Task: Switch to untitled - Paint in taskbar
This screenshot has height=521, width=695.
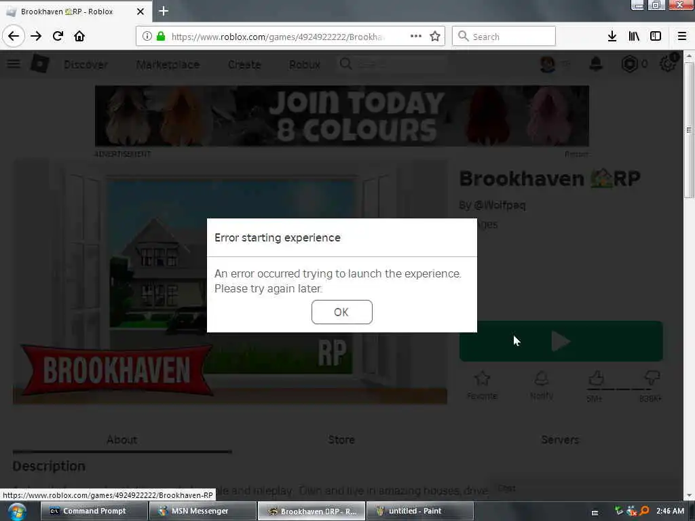Action: pyautogui.click(x=419, y=511)
